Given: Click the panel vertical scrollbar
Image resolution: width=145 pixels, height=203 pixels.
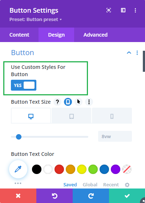Looking at the screenshot, I should (144, 61).
